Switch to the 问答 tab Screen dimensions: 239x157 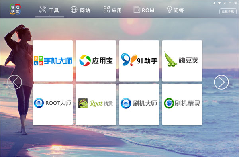pyautogui.click(x=175, y=10)
